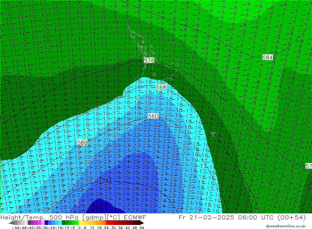Click the date '21-02-2025'

click(x=212, y=217)
